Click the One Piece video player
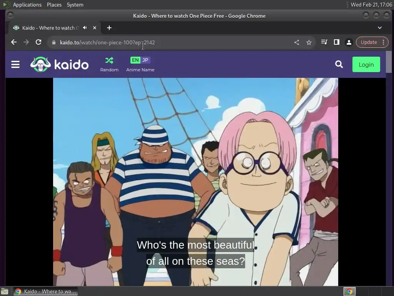Screen dimensions: 394x296 [x=195, y=182]
